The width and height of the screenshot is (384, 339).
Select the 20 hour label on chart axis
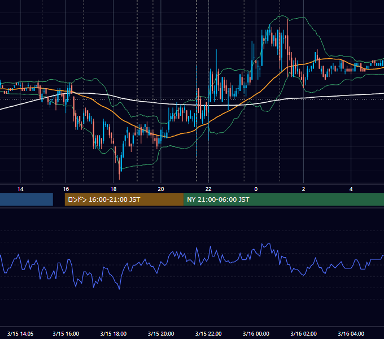[161, 189]
